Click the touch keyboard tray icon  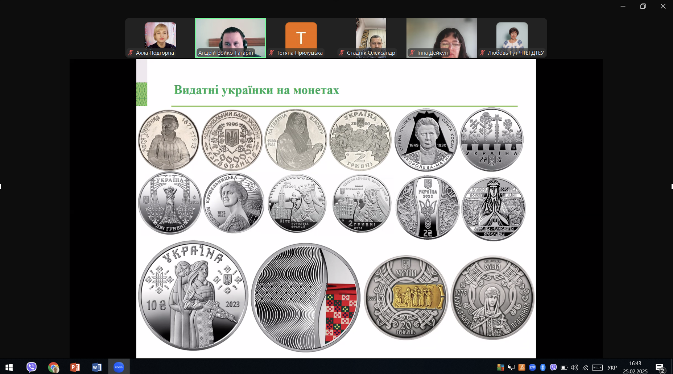click(x=597, y=367)
